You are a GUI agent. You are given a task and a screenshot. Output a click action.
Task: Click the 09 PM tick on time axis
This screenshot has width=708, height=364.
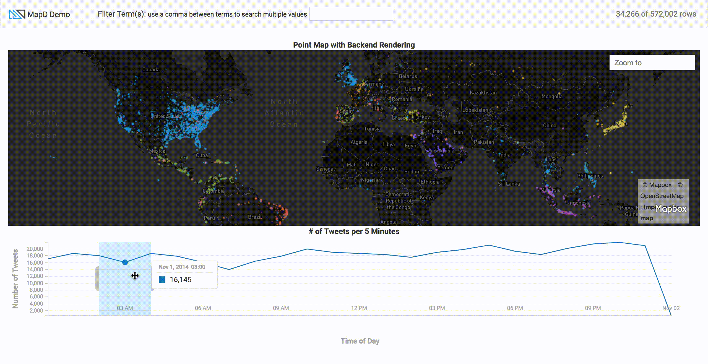pos(593,308)
